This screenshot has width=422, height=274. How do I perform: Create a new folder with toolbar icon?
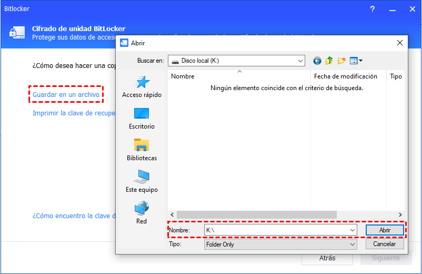pos(341,61)
